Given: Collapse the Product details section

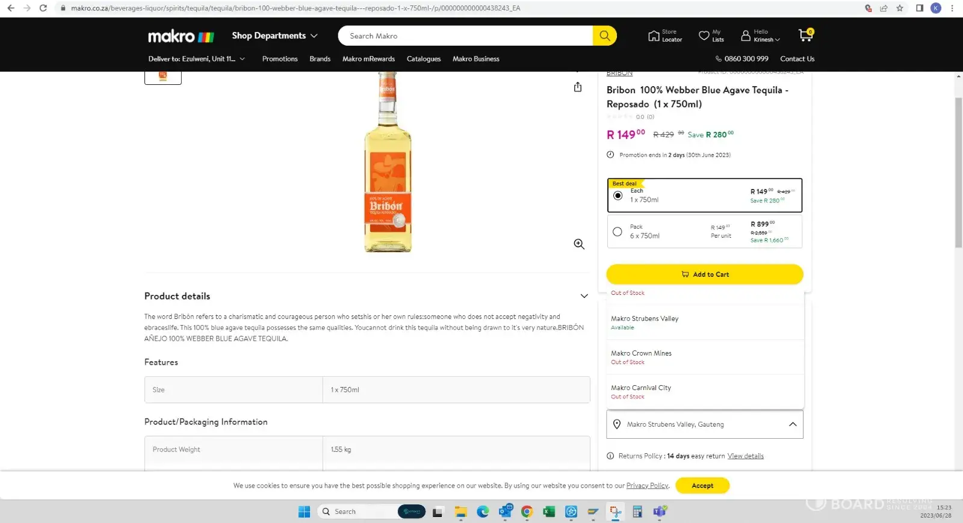Looking at the screenshot, I should 584,296.
